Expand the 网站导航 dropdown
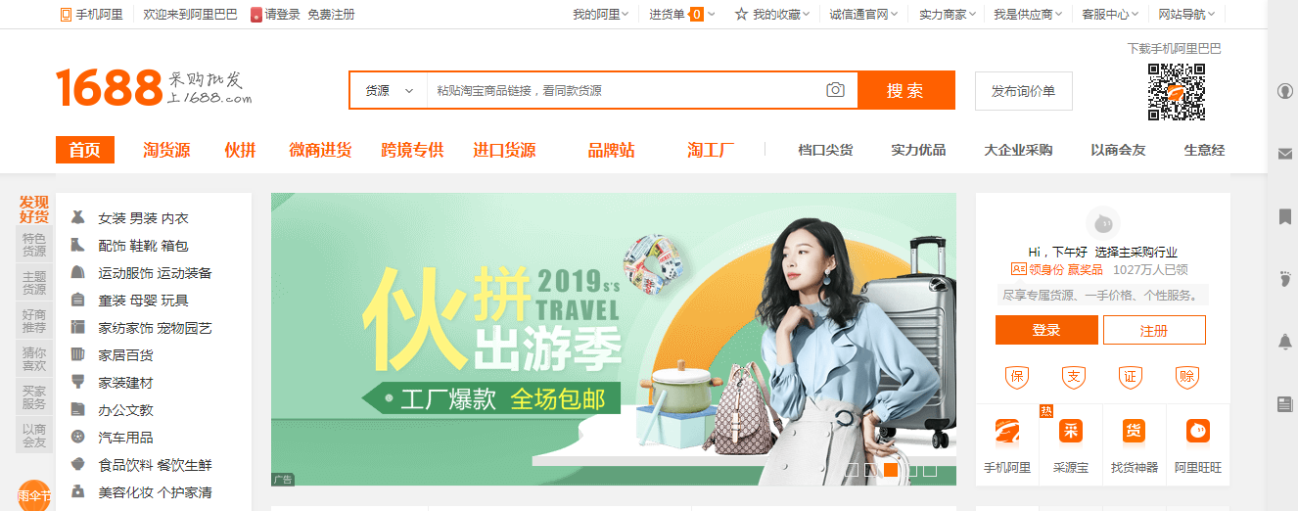This screenshot has height=511, width=1298. [1187, 15]
